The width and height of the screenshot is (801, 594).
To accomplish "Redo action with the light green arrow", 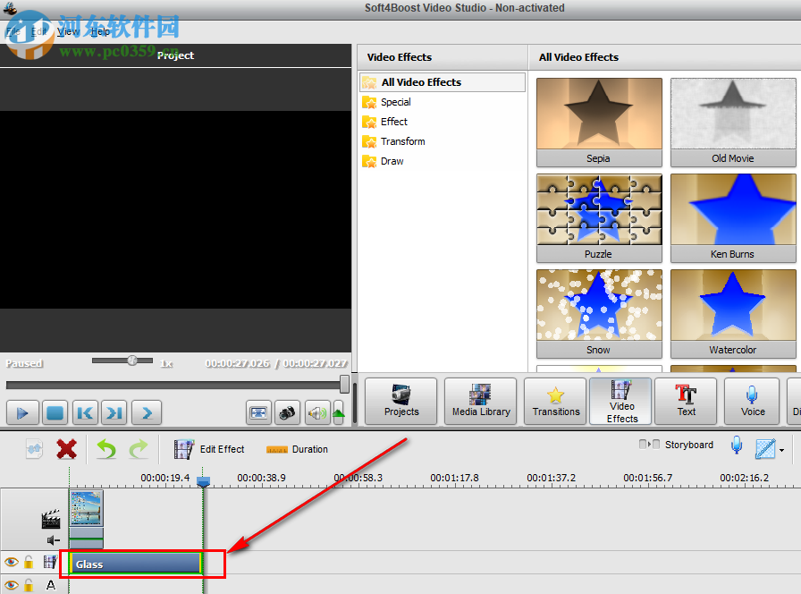I will [139, 449].
